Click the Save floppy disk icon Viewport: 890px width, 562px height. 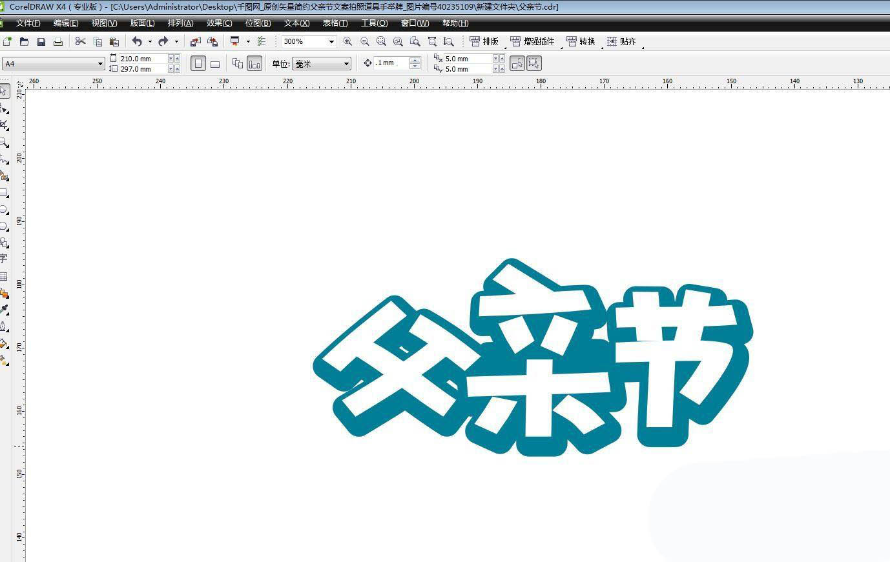[x=41, y=41]
